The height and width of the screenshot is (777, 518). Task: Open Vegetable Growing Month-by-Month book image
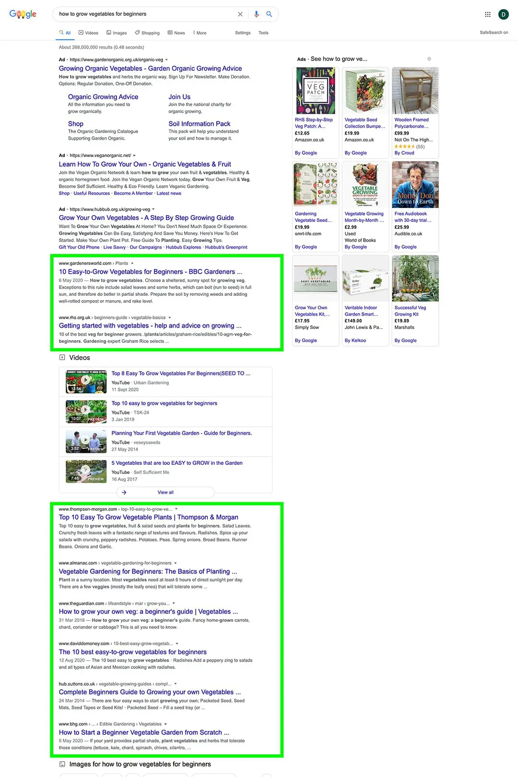365,185
